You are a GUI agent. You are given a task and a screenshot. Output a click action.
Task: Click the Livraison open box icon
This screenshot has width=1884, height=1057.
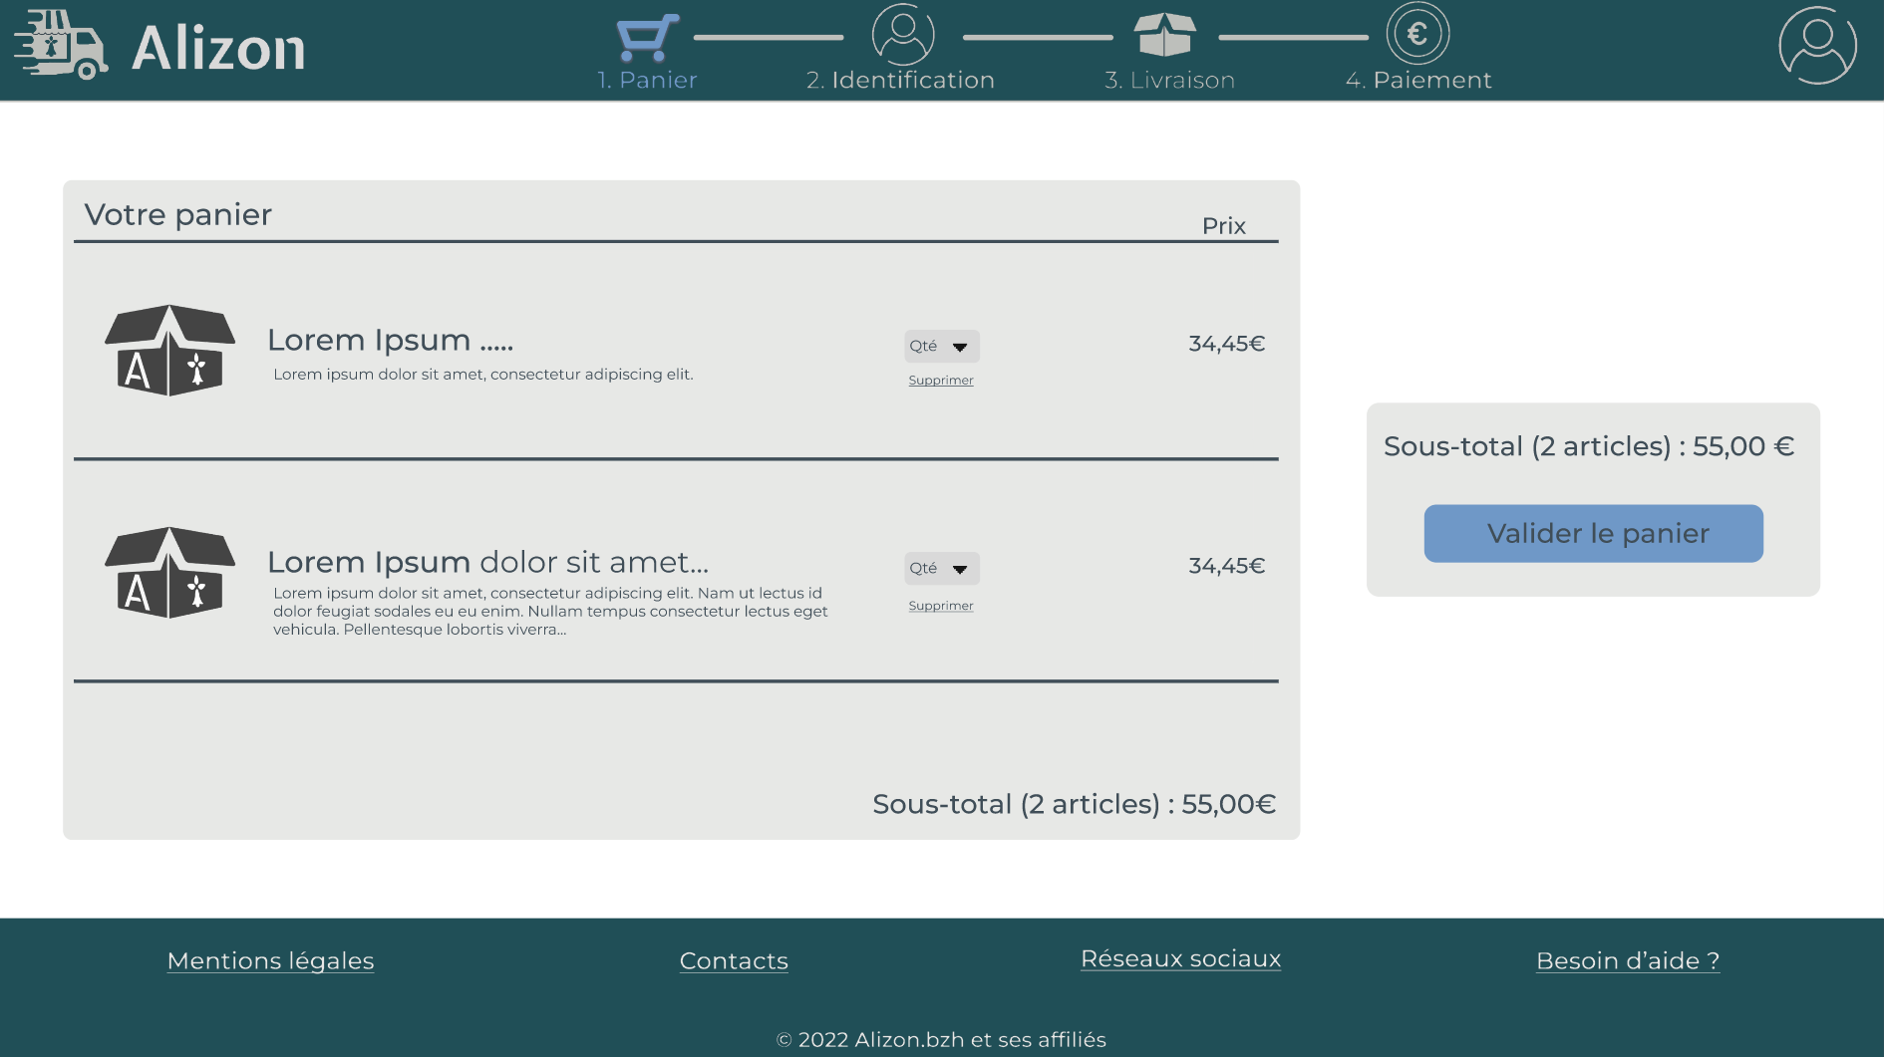(x=1164, y=35)
